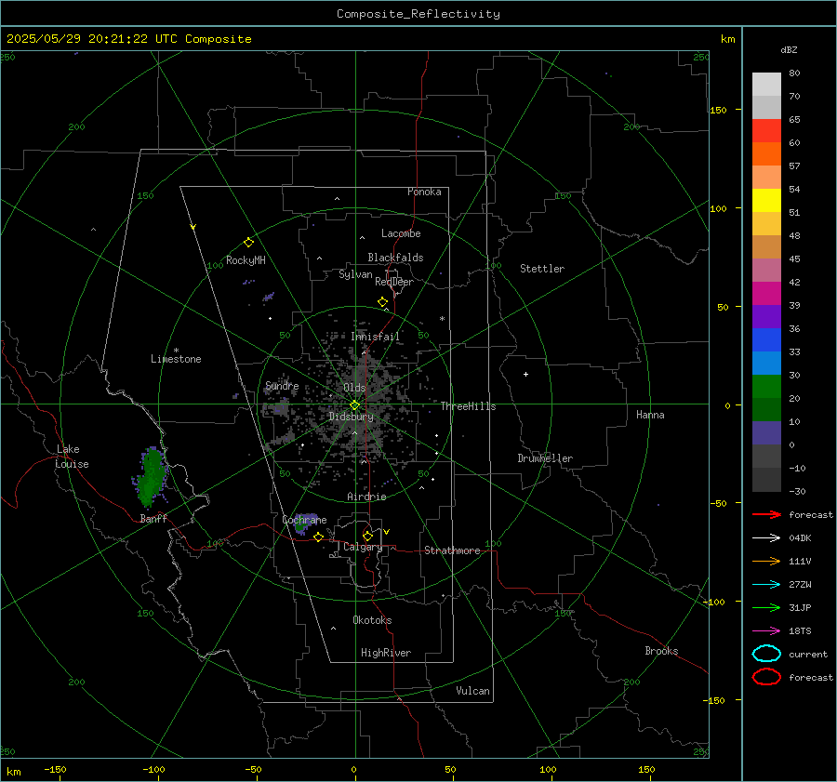Select the white 04DK arrow legend entry
The image size is (837, 782).
(766, 537)
